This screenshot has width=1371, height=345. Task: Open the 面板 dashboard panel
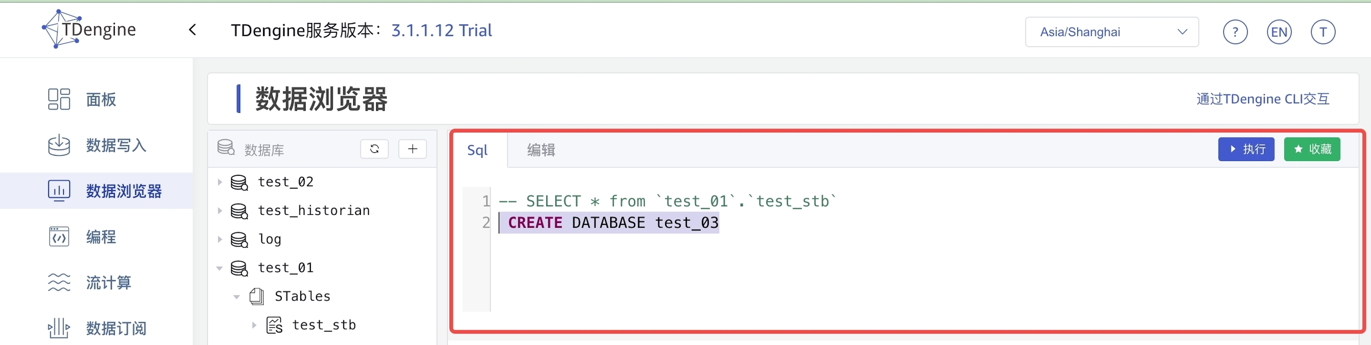[100, 99]
